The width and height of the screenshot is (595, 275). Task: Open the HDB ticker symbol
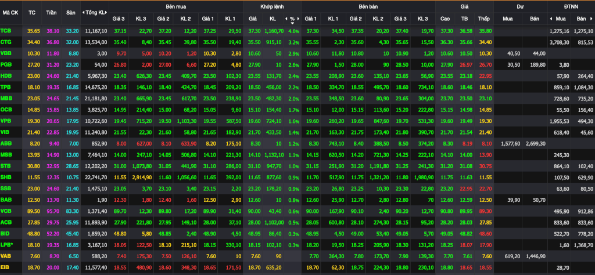coord(6,75)
